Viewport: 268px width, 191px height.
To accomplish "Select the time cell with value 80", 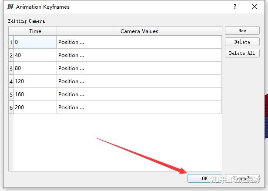I will (x=35, y=68).
